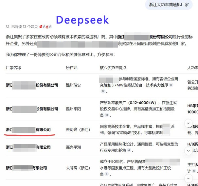Click the magnifier icon before 已阅读 12 个网页
This screenshot has height=186, width=198.
tap(8, 26)
